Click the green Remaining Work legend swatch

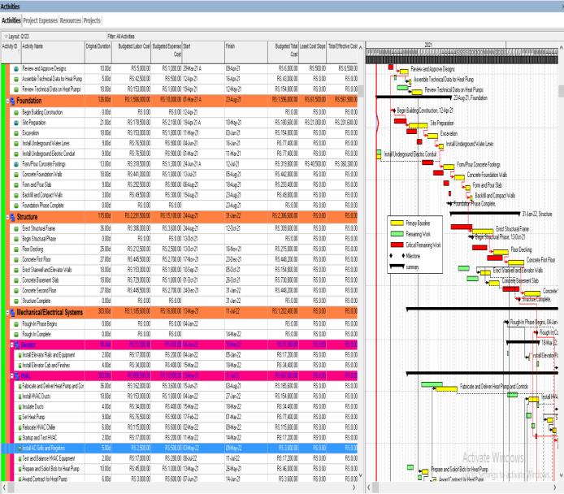point(397,234)
